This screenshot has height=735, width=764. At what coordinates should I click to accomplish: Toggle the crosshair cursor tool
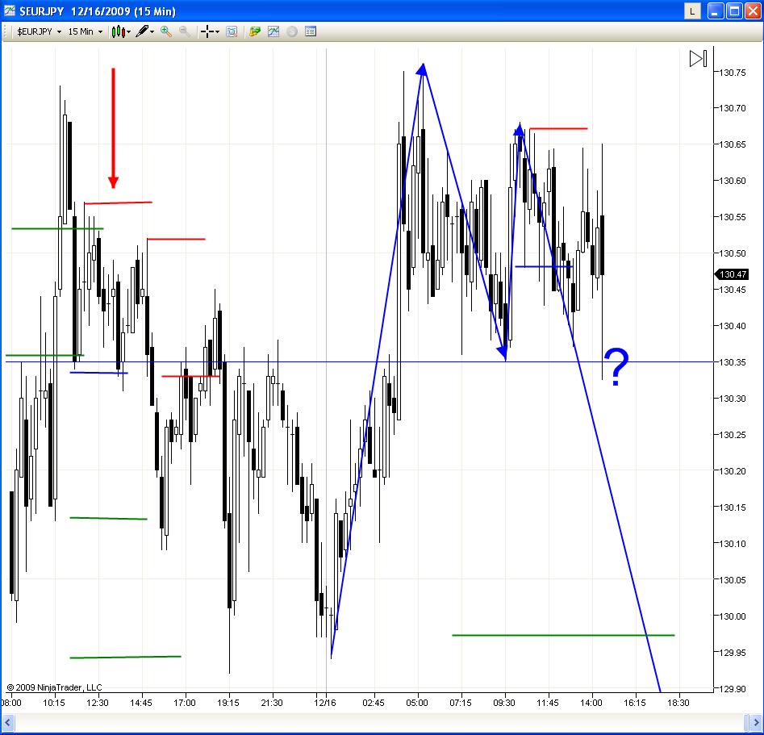207,32
